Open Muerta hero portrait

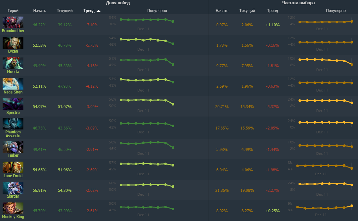(13, 63)
